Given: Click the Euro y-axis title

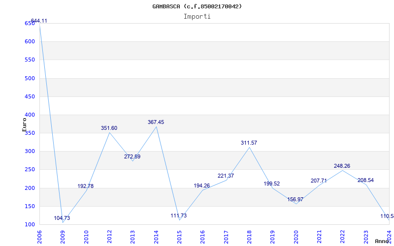Looking at the screenshot, I should pos(24,124).
